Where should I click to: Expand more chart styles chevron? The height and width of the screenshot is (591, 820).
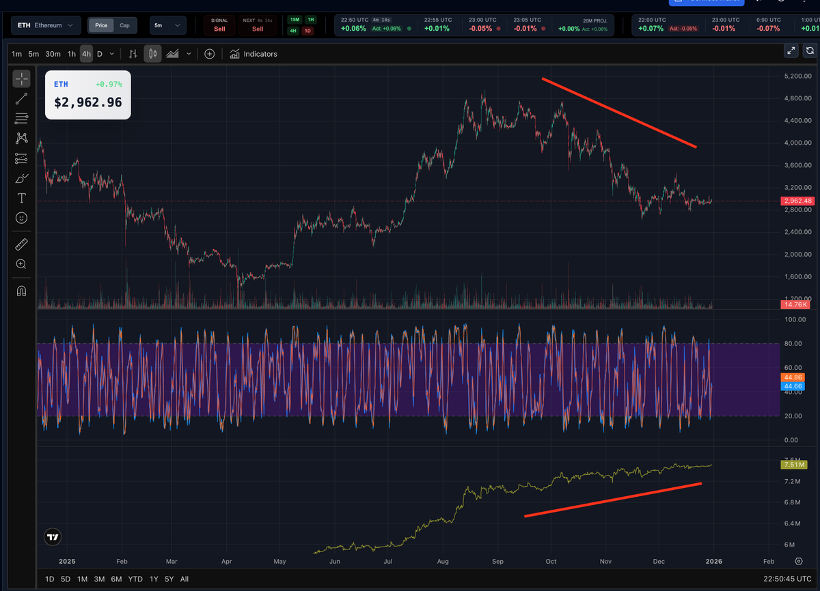[x=189, y=54]
